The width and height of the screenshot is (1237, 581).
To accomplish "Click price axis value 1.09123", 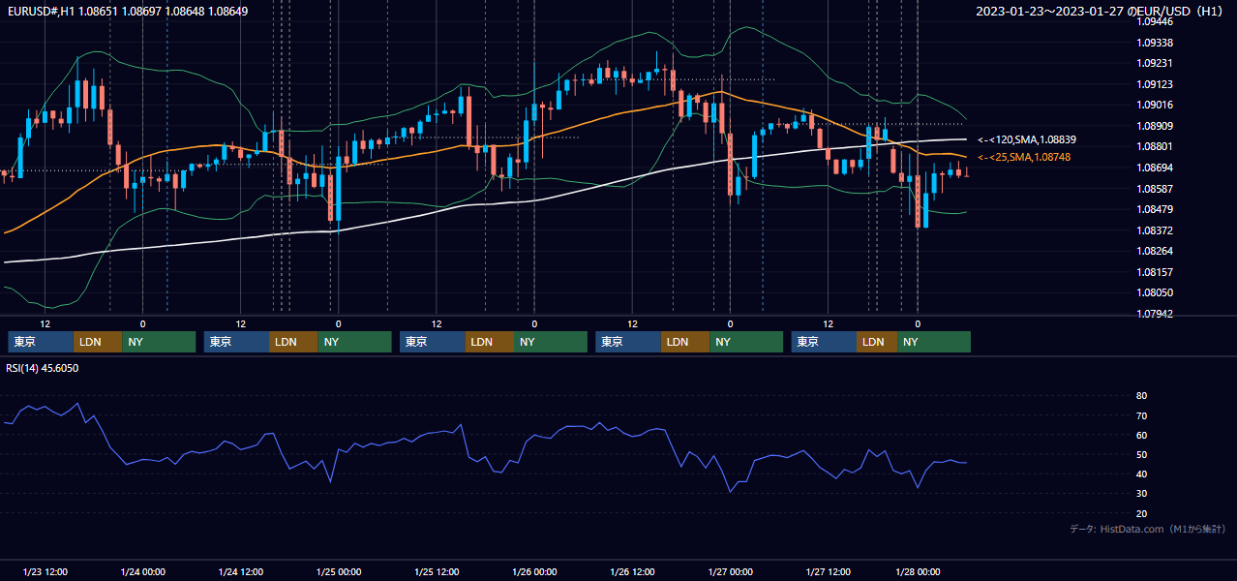I will (x=1154, y=84).
